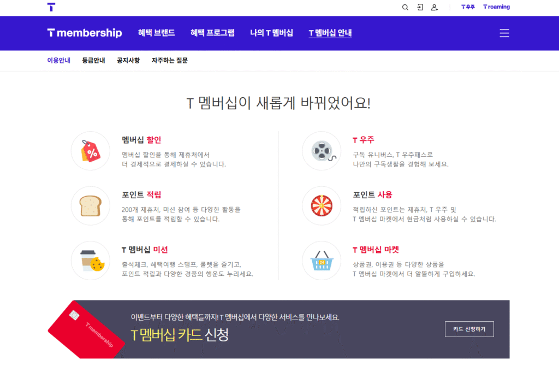Select the 포인트 적립 bread icon
Image resolution: width=559 pixels, height=366 pixels.
coord(90,206)
